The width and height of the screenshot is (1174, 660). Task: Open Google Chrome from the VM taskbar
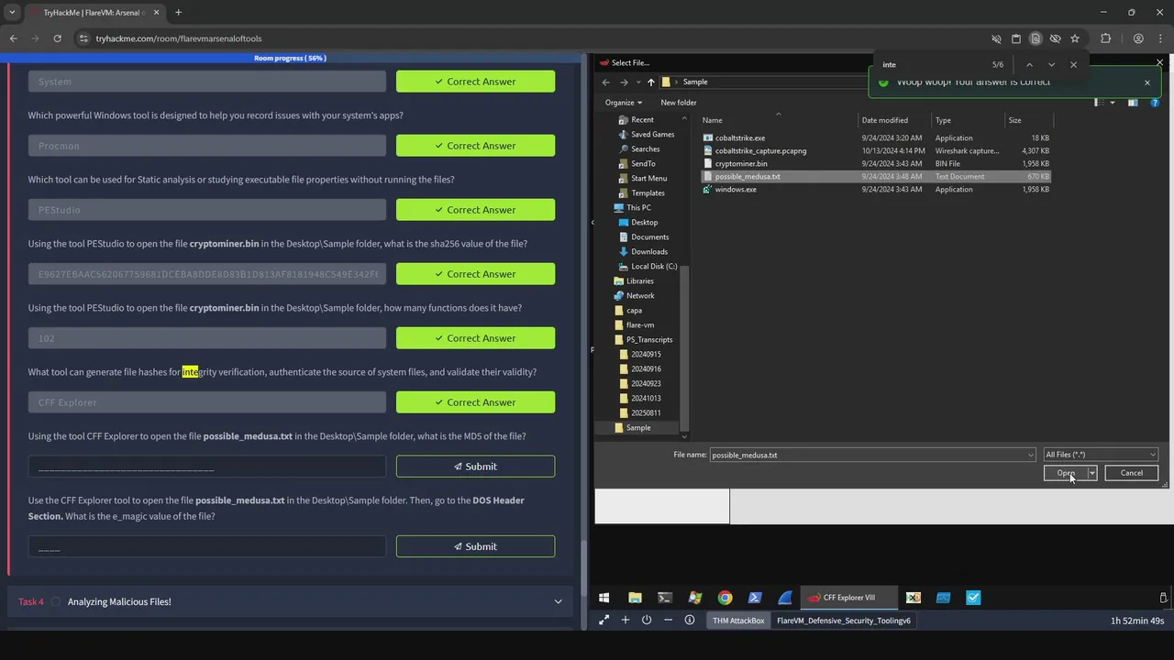point(725,598)
